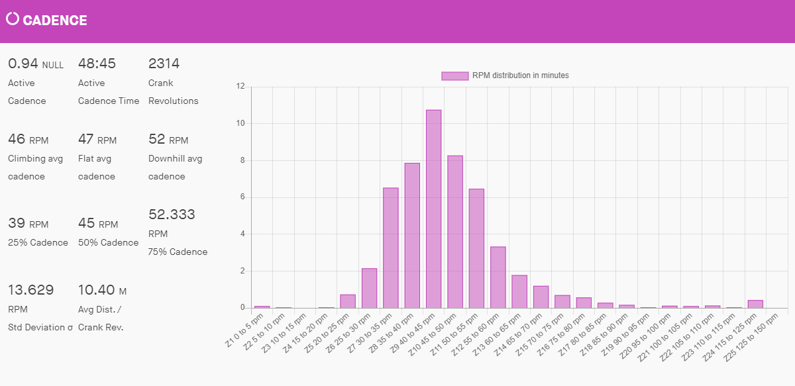Toggle the 'RPM distribution in minutes' legend label
The image size is (795, 386).
520,75
